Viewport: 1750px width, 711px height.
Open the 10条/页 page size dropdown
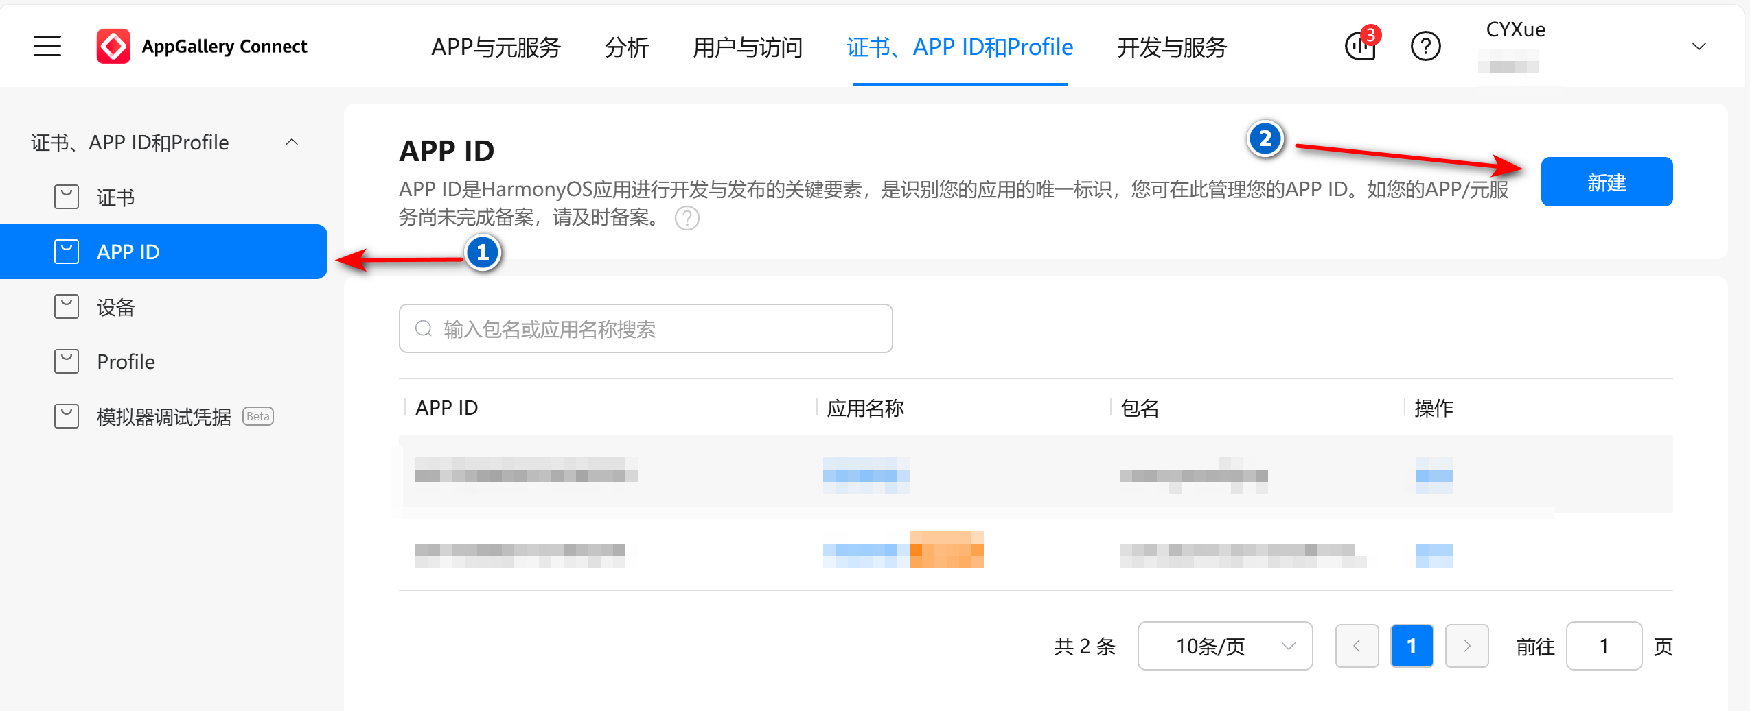point(1225,646)
